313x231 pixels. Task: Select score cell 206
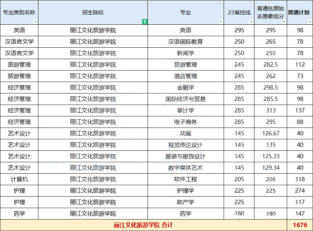271,179
